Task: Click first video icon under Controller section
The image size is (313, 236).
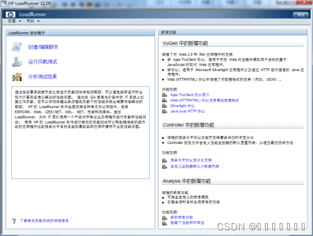Action: coord(164,160)
